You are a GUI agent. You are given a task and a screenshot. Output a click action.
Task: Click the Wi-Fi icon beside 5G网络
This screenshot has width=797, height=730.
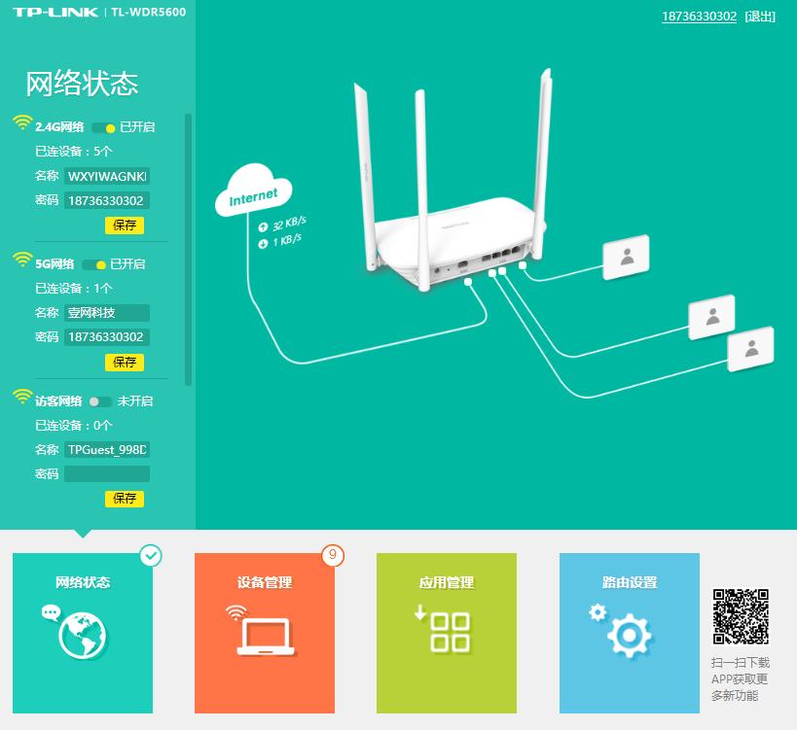coord(20,261)
